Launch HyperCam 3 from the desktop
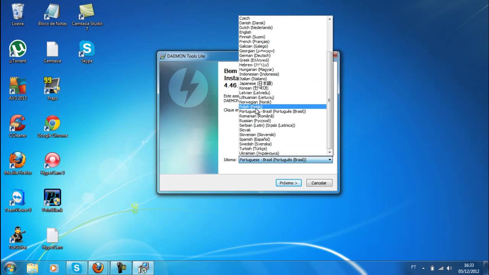 pyautogui.click(x=52, y=163)
